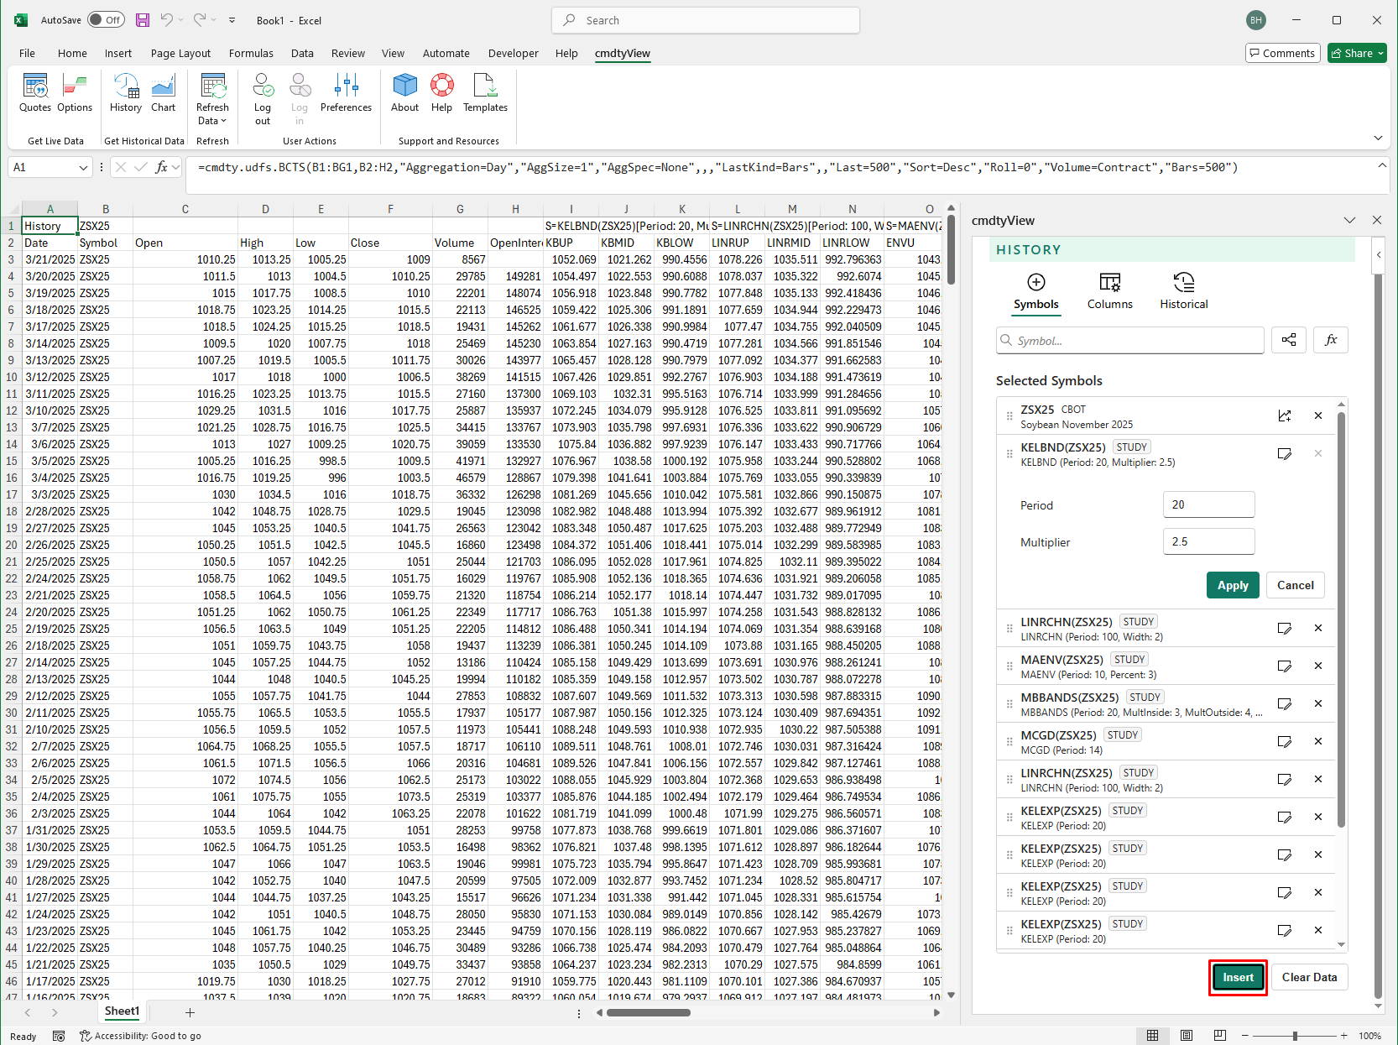Click the Save icon in title bar
The image size is (1398, 1045).
(143, 20)
